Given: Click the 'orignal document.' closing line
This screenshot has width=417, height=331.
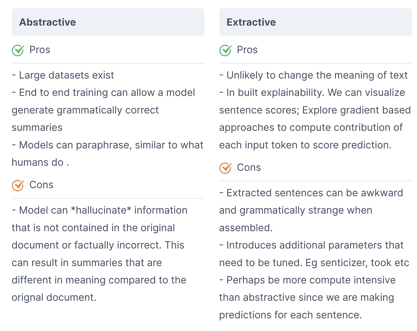Looking at the screenshot, I should (54, 297).
